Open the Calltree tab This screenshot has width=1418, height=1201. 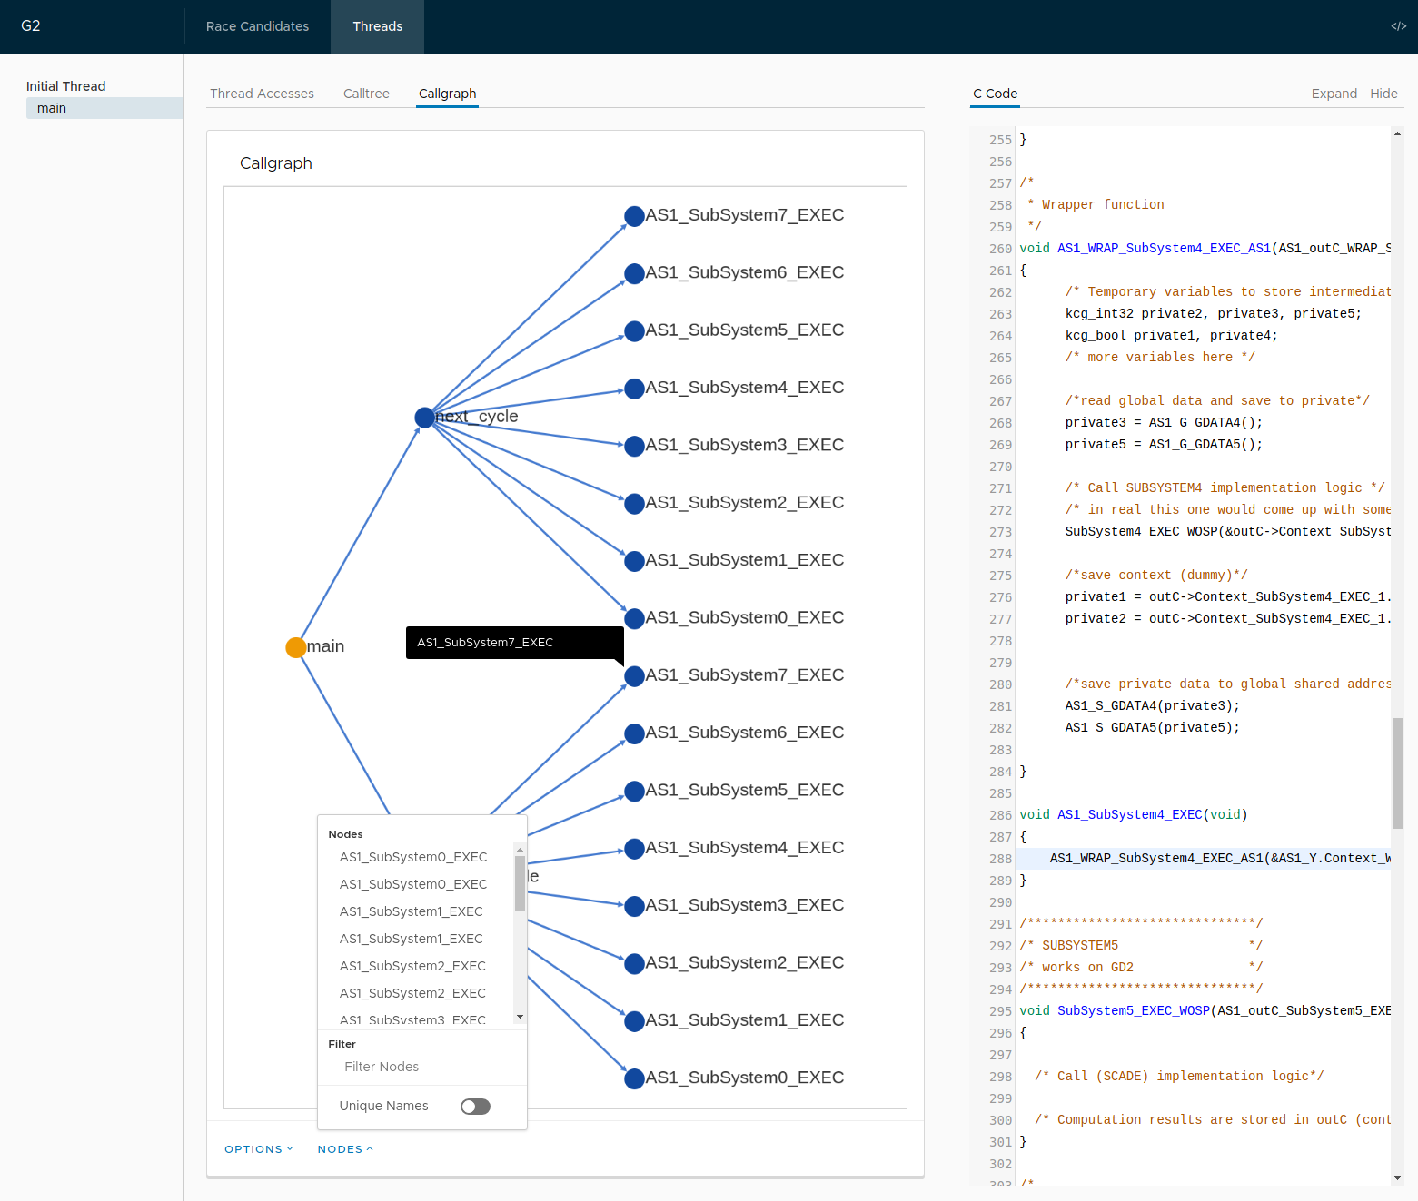pos(366,94)
